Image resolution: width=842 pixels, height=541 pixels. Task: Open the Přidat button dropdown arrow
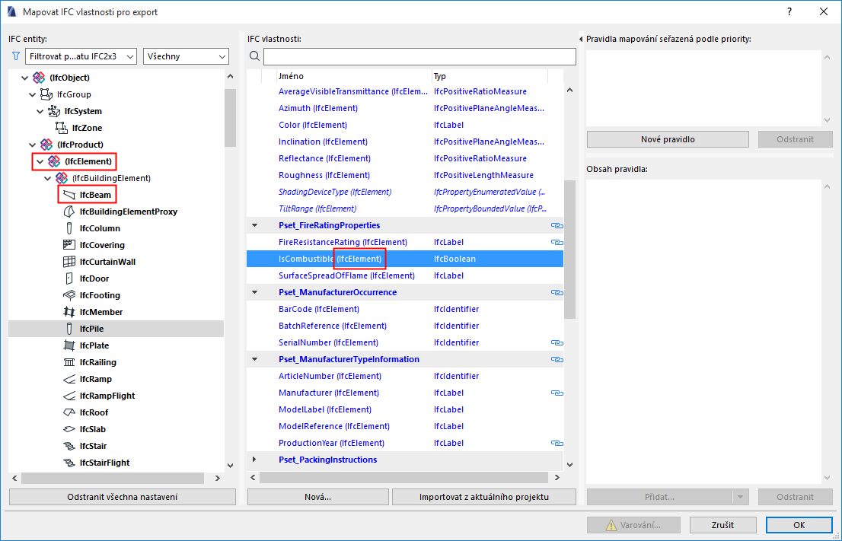pyautogui.click(x=740, y=497)
